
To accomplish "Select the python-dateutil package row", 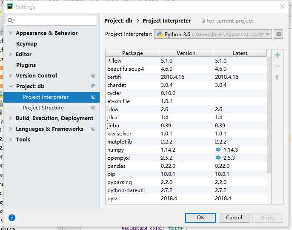I will 186,190.
